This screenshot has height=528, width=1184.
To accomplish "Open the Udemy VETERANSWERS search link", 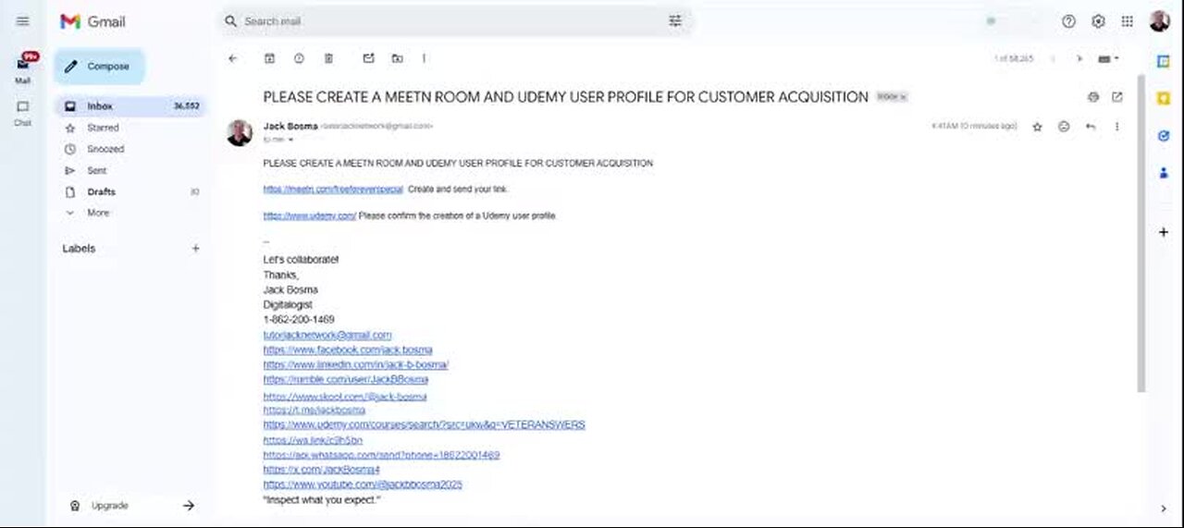I will click(x=425, y=424).
